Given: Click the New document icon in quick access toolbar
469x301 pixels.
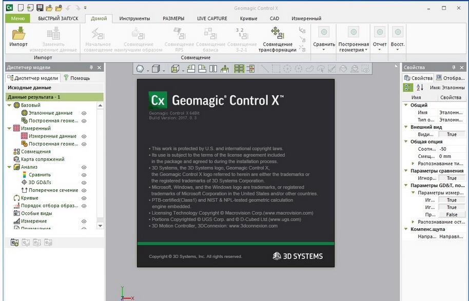Looking at the screenshot, I should pos(21,8).
